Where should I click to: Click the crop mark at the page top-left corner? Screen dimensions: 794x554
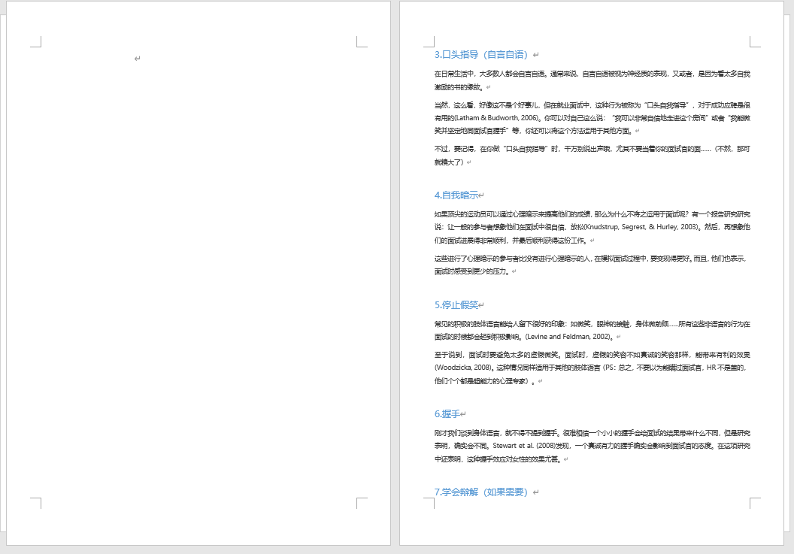click(x=35, y=41)
